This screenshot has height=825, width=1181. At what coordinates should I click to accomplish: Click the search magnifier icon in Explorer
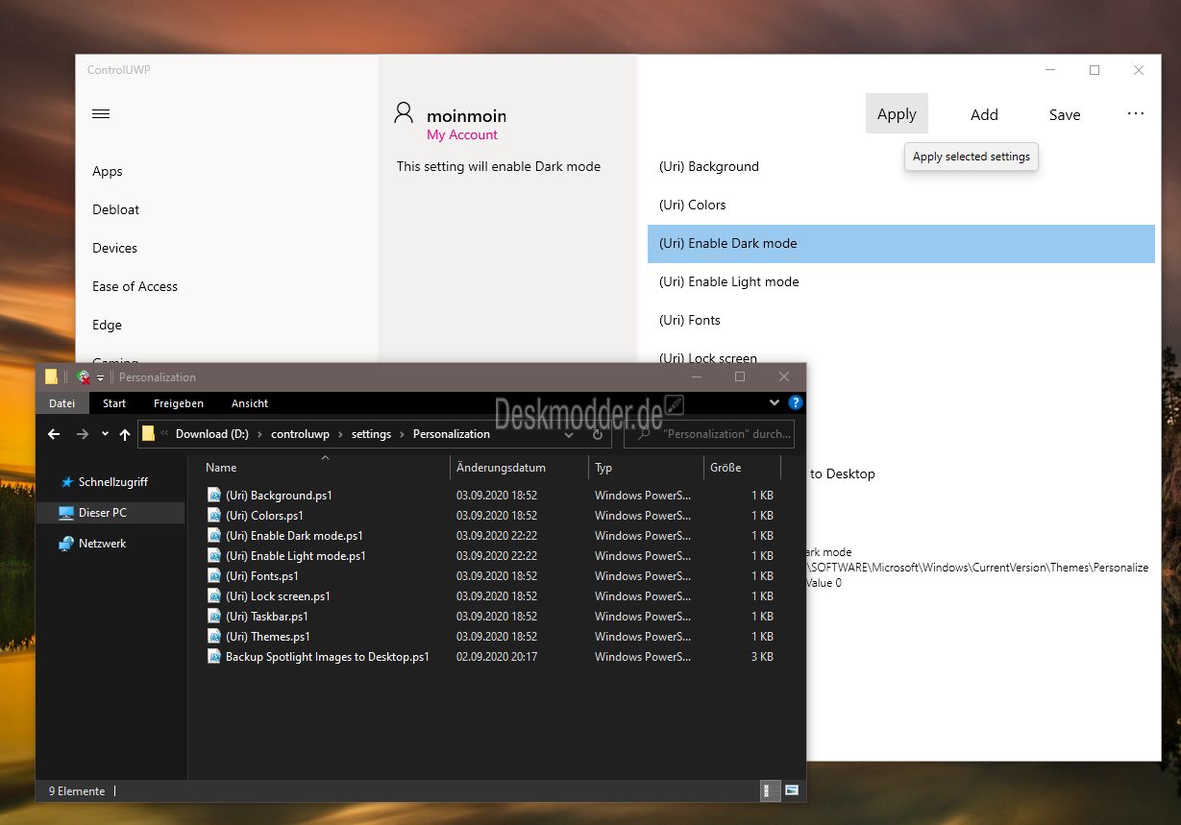(x=643, y=434)
